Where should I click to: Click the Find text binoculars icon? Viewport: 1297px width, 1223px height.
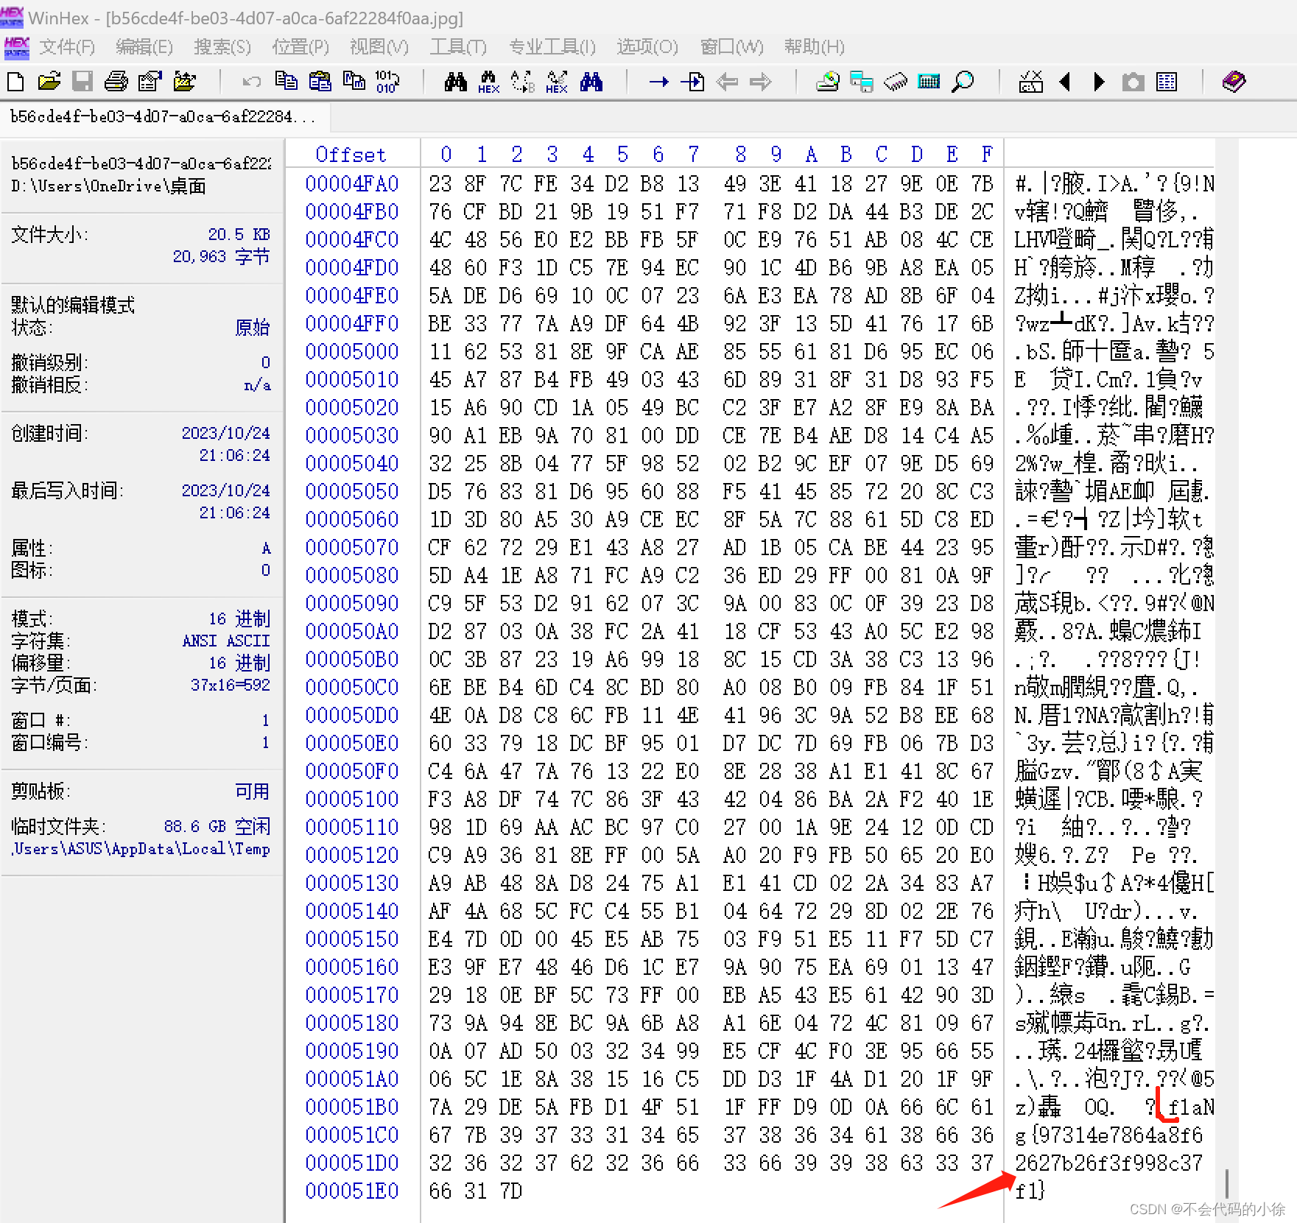pyautogui.click(x=456, y=81)
